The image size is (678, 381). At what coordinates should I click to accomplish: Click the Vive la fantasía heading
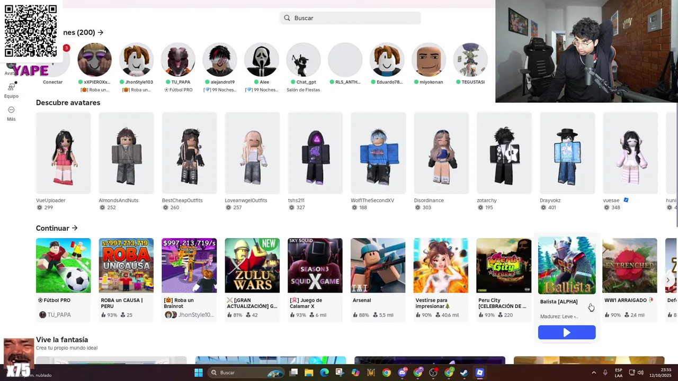click(62, 340)
